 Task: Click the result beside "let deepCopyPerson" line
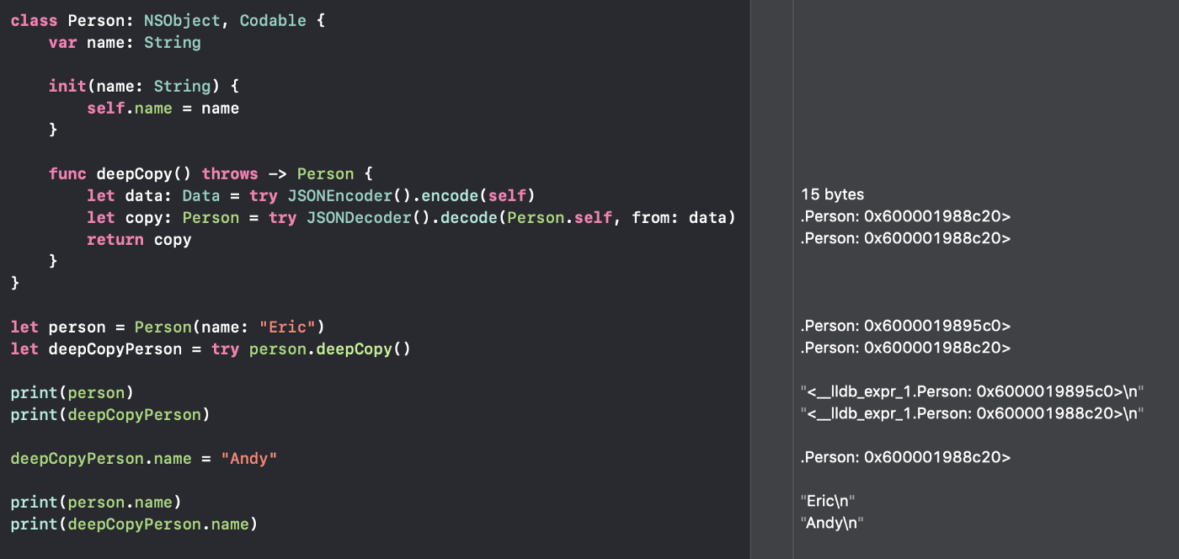pyautogui.click(x=905, y=349)
